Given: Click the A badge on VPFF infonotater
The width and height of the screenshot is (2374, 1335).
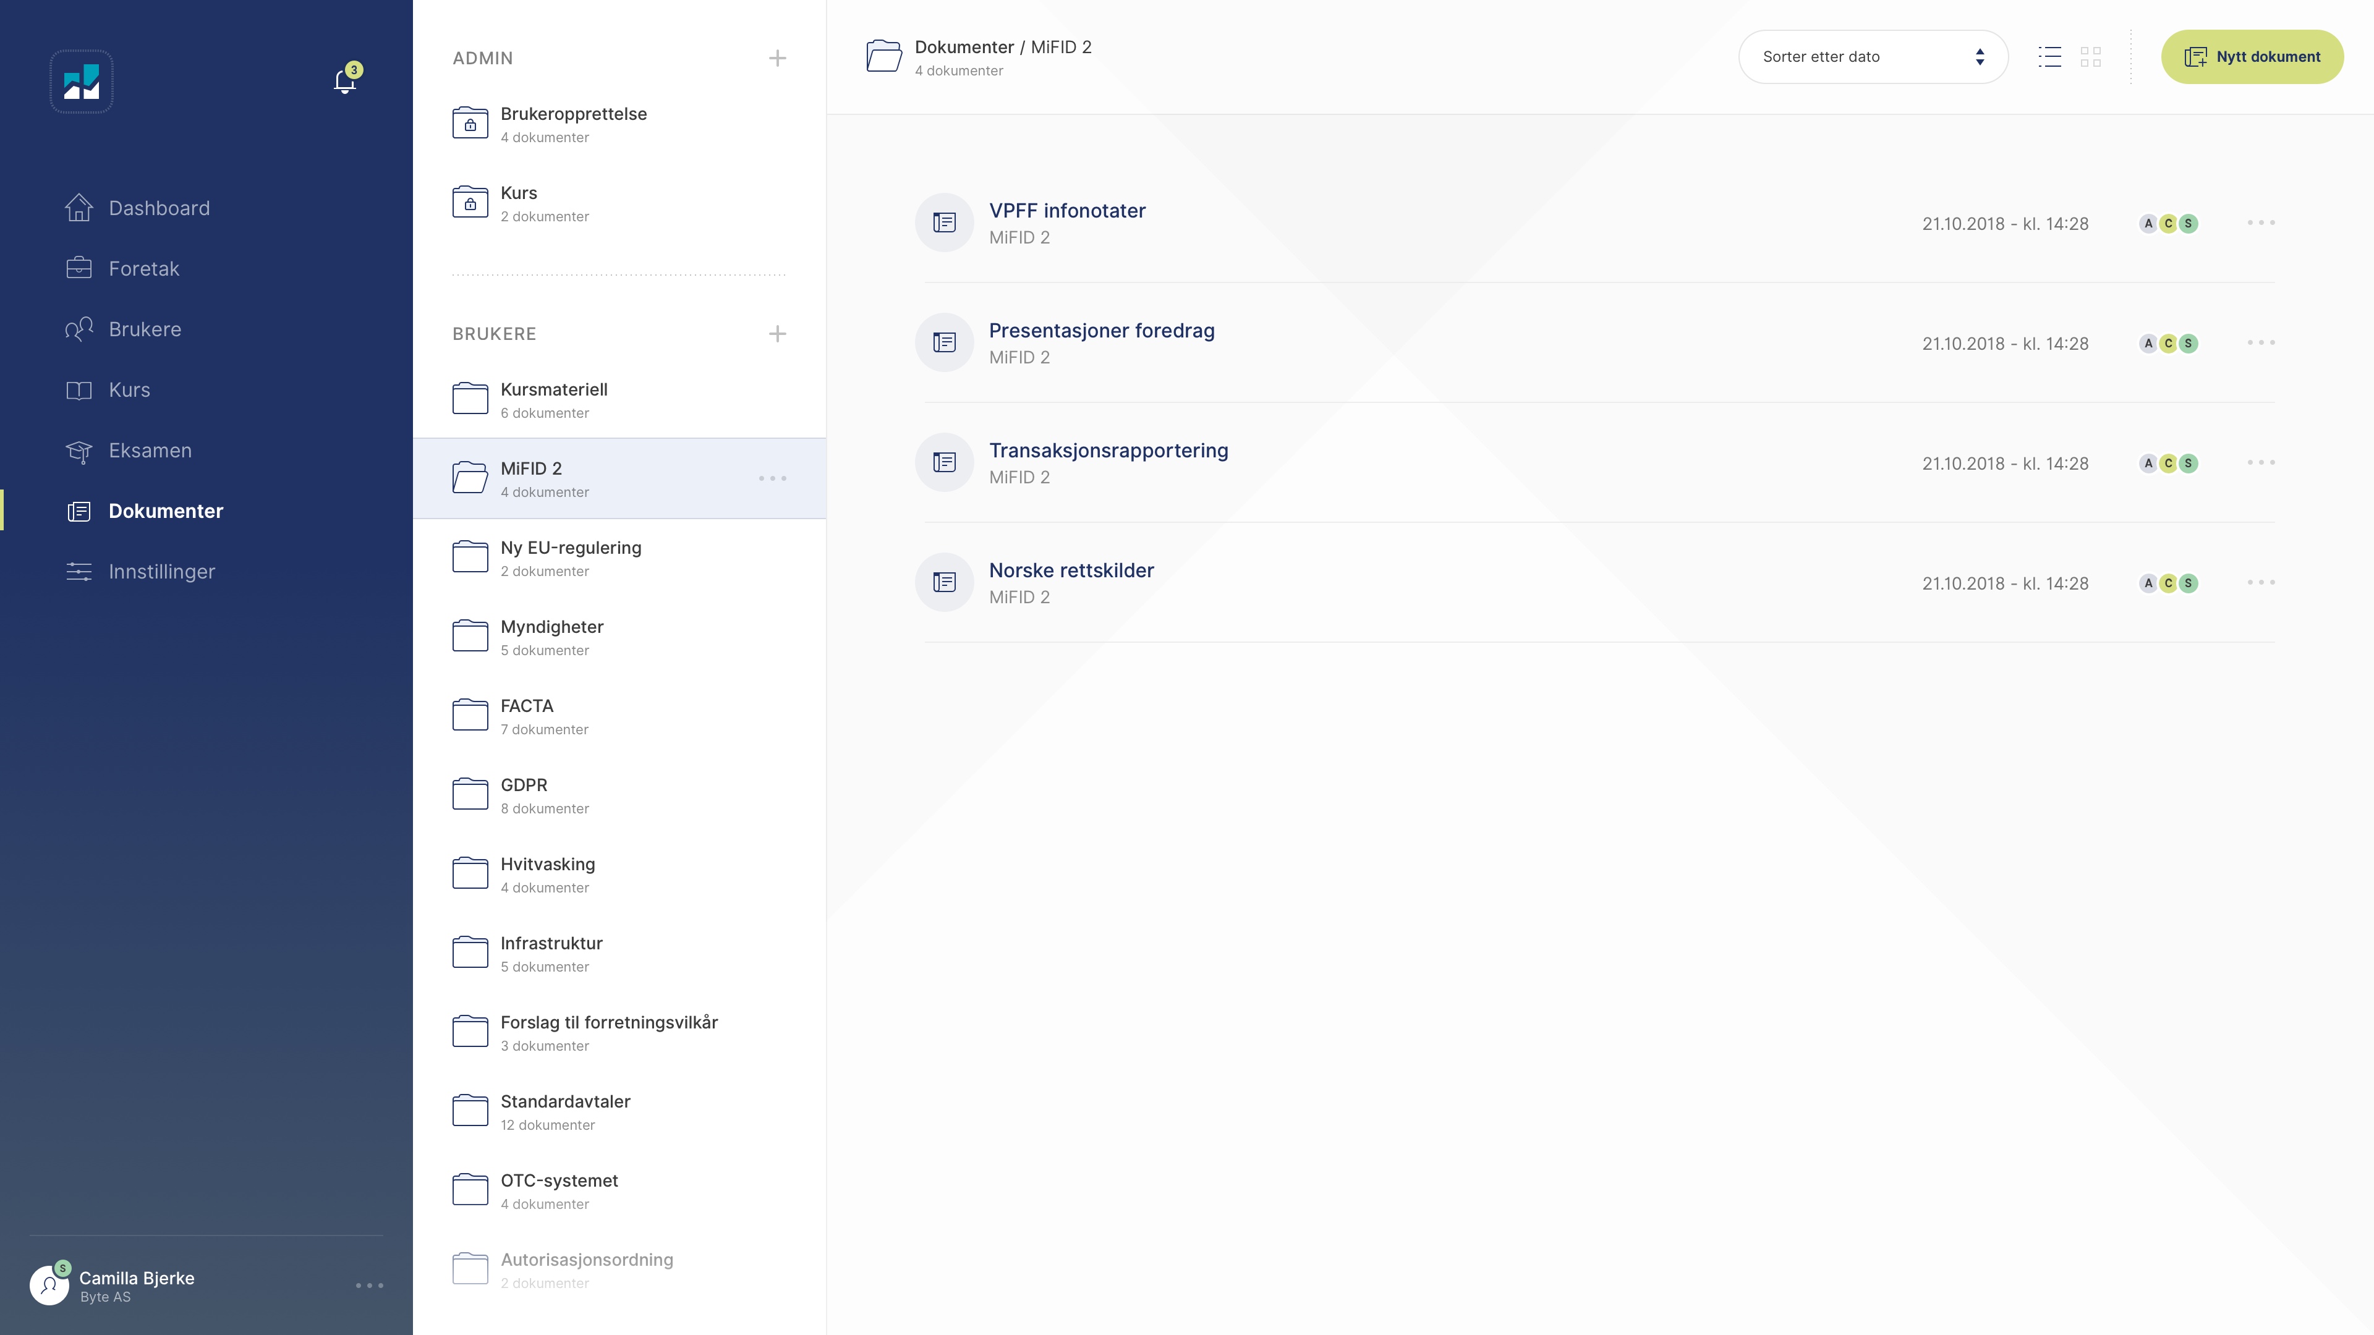Looking at the screenshot, I should (x=2148, y=224).
